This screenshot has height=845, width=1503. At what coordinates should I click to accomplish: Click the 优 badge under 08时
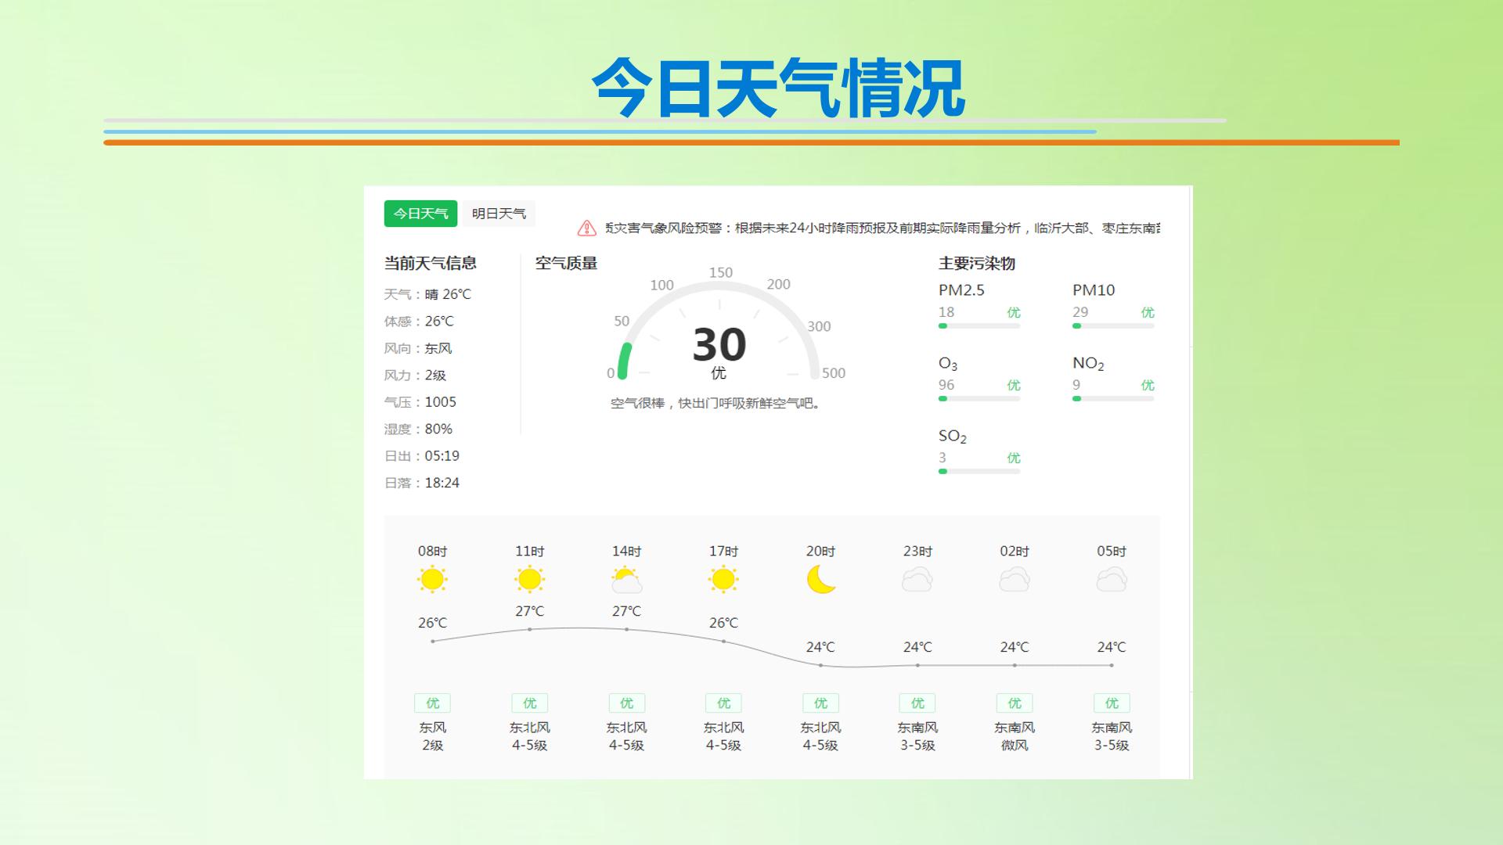[x=432, y=703]
